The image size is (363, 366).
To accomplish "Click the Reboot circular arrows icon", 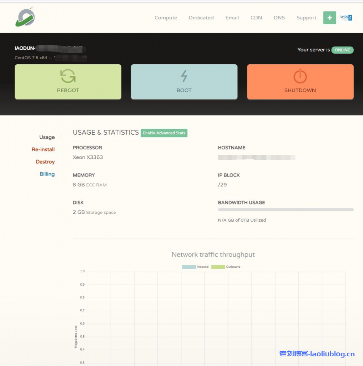I will [67, 76].
